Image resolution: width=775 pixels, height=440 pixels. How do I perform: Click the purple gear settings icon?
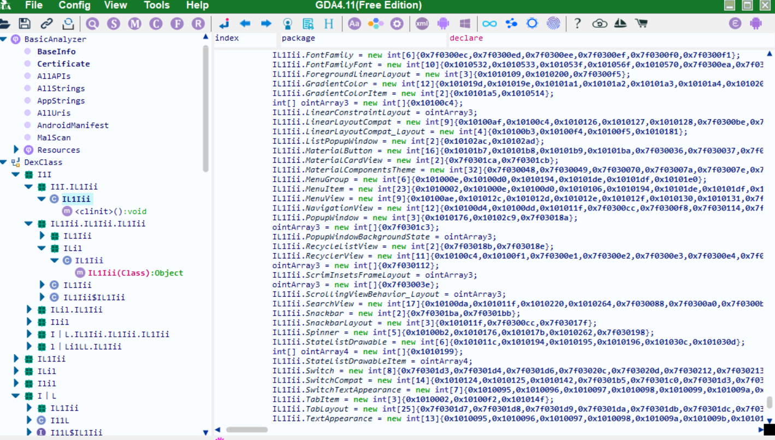pos(397,24)
